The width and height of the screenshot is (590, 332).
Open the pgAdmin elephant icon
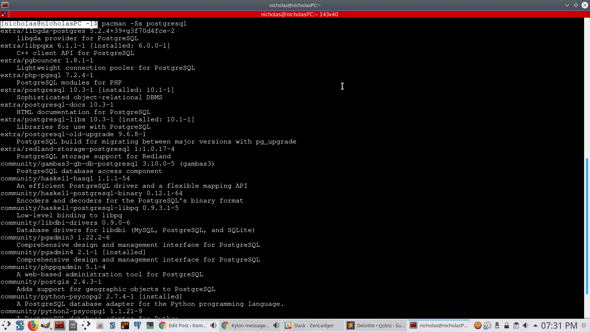tap(138, 325)
